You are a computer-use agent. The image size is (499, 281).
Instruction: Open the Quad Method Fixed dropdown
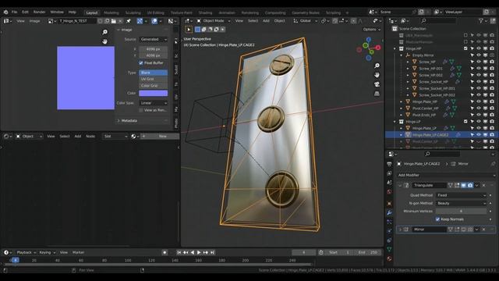462,195
